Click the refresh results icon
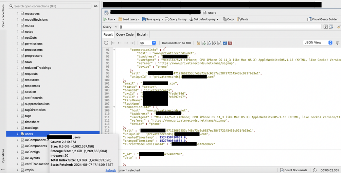341x173 pixels. pos(106,43)
